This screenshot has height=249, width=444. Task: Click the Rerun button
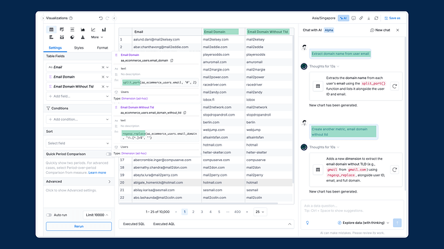point(79,227)
